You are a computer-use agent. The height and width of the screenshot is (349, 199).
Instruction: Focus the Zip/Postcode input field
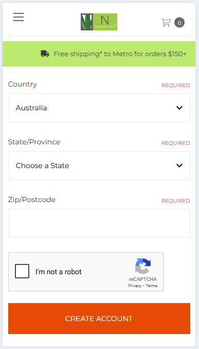99,223
